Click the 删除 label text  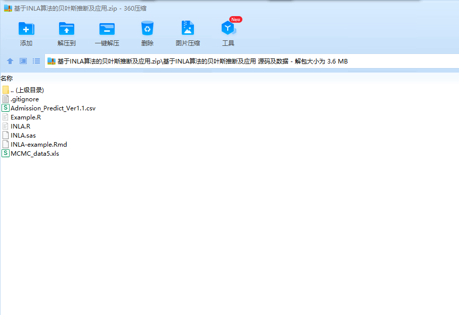coord(147,43)
